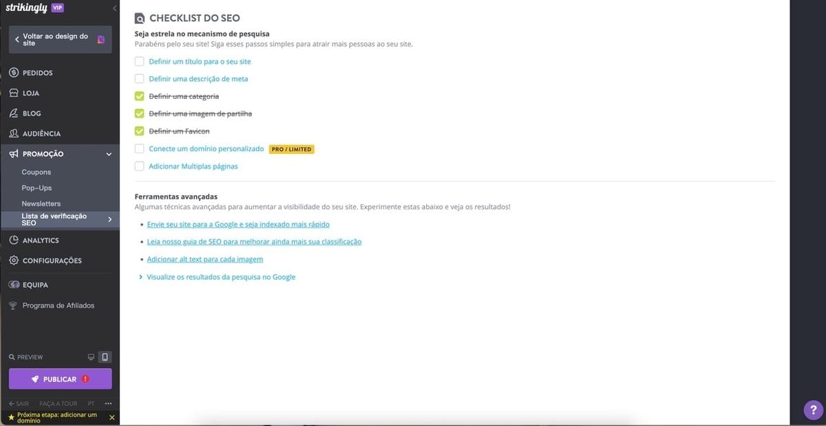826x426 pixels.
Task: Click the red alert badge on Publicar
Action: 85,379
